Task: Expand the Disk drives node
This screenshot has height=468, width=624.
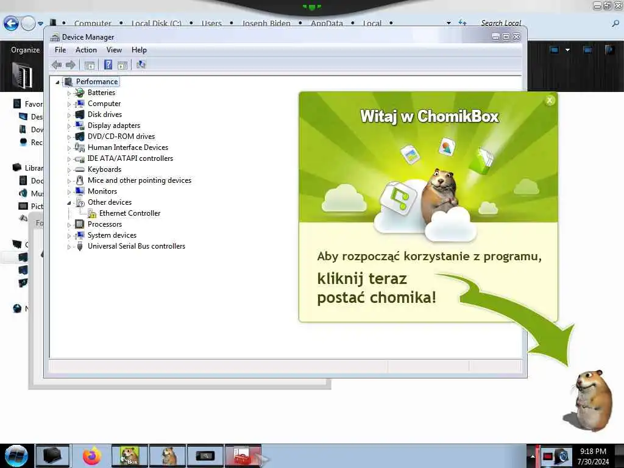Action: point(69,115)
